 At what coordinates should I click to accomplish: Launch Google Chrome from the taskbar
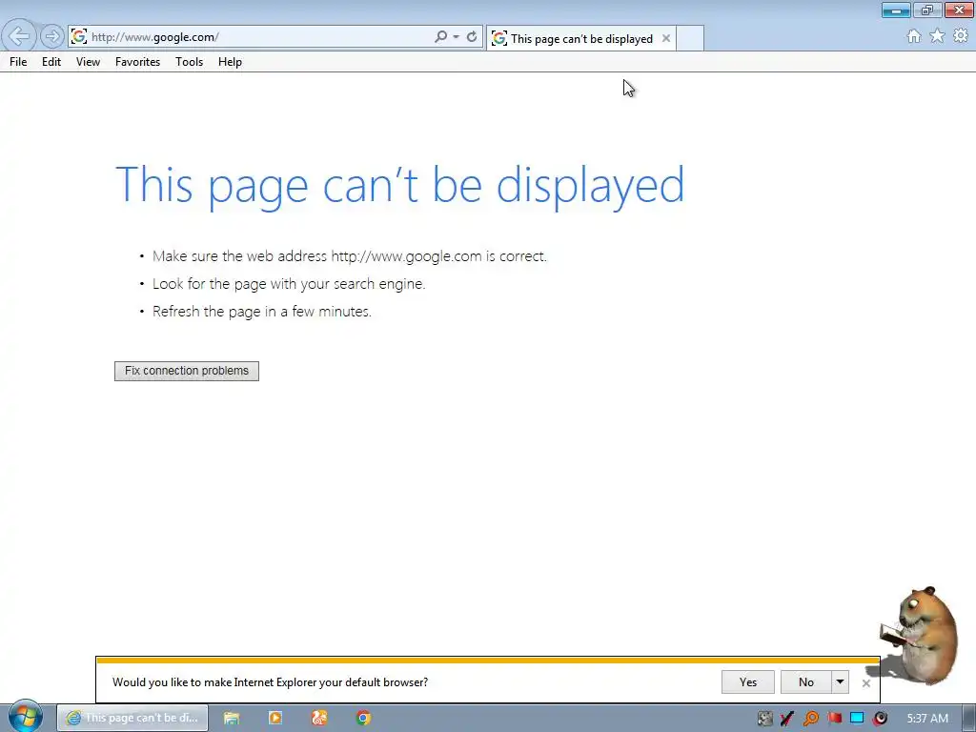tap(363, 718)
